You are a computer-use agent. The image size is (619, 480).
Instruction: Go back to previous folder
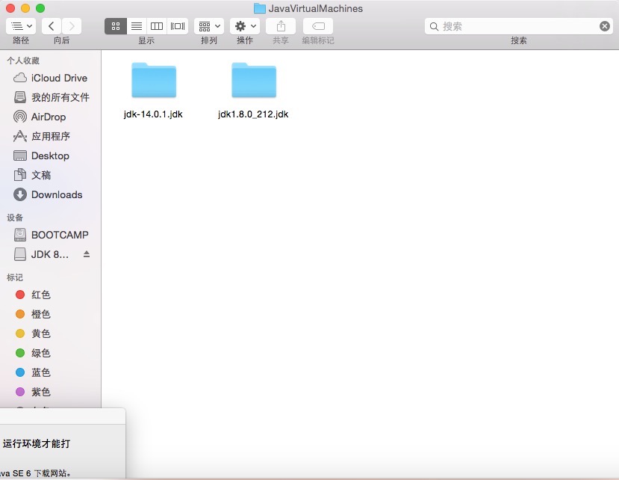tap(52, 26)
